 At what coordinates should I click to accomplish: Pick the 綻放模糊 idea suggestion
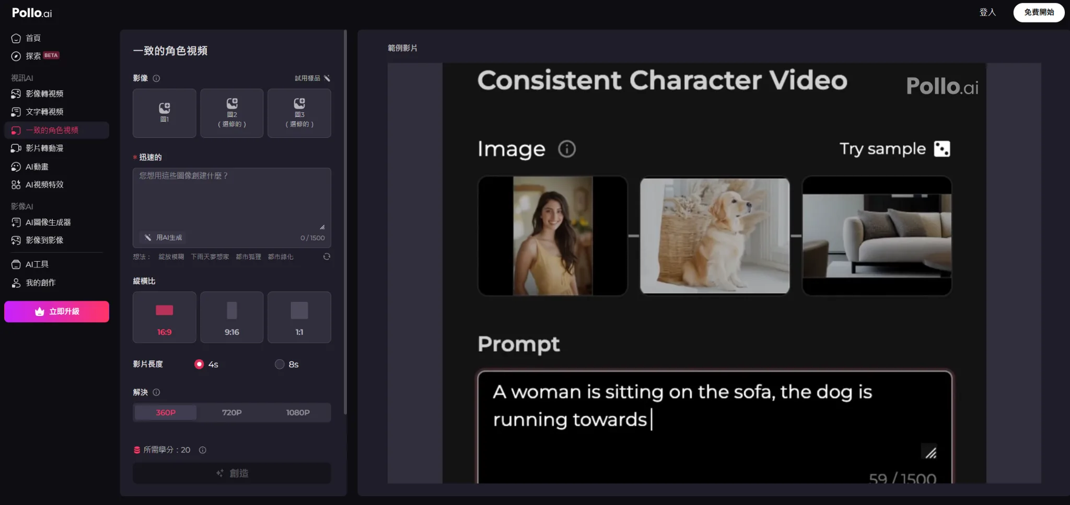(x=171, y=257)
